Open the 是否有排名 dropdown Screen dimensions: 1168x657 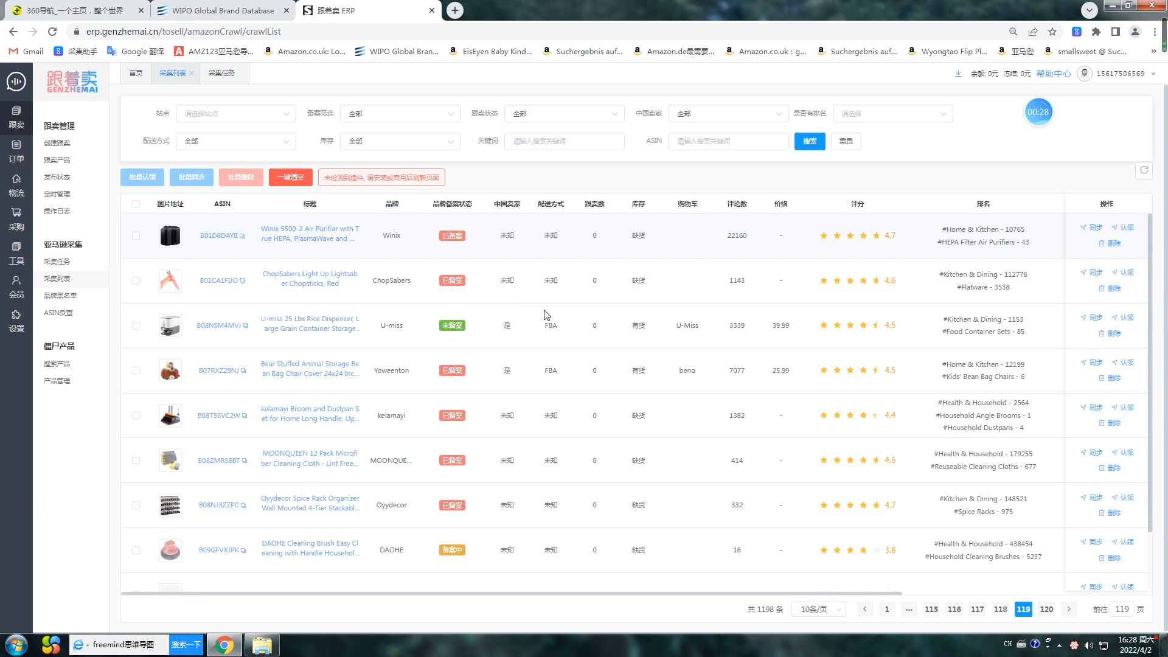tap(893, 114)
